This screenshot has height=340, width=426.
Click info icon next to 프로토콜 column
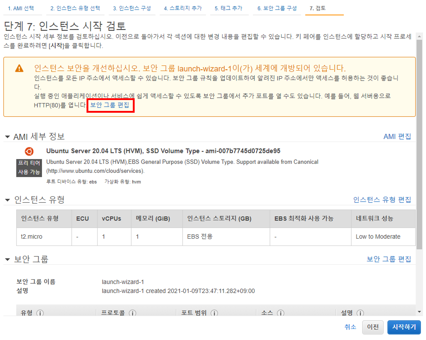(133, 313)
